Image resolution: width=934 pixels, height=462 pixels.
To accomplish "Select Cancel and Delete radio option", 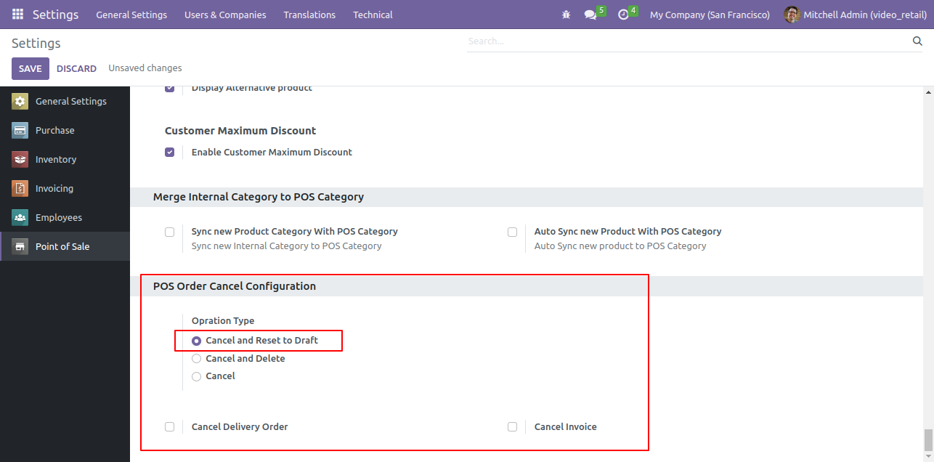I will click(x=196, y=359).
